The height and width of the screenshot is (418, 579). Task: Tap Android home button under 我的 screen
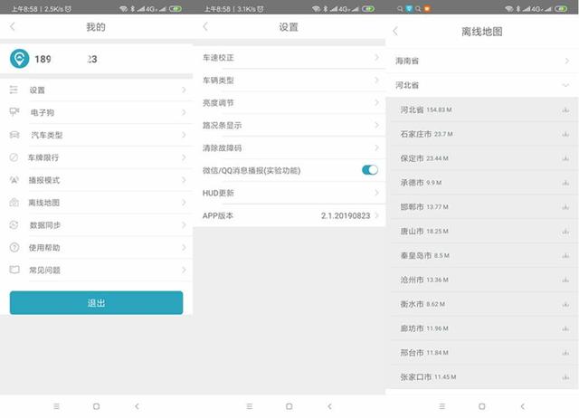pos(97,406)
